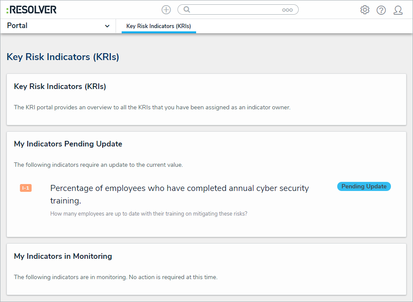The height and width of the screenshot is (302, 413).
Task: Click the Key Risk Indicators card heading
Action: (60, 86)
